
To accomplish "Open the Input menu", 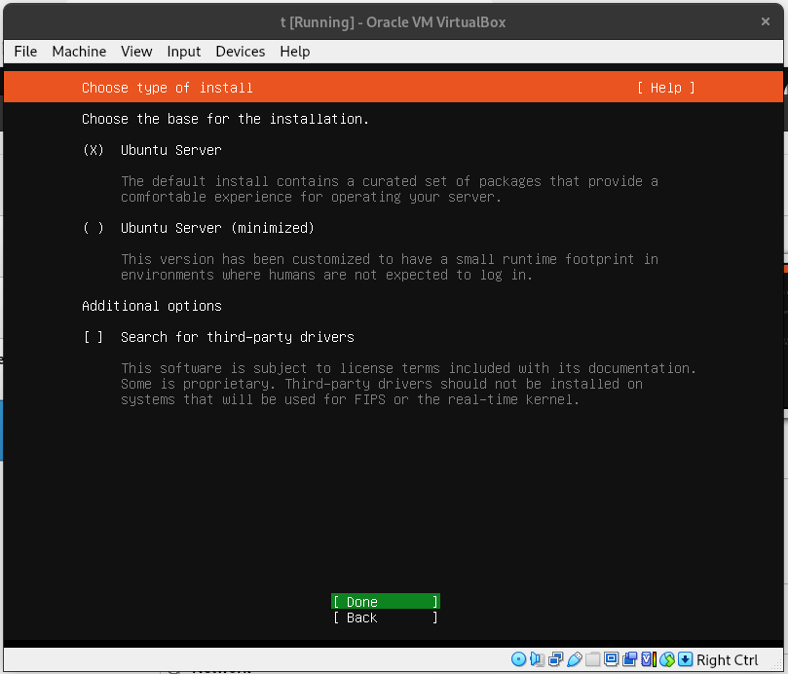I will [183, 52].
